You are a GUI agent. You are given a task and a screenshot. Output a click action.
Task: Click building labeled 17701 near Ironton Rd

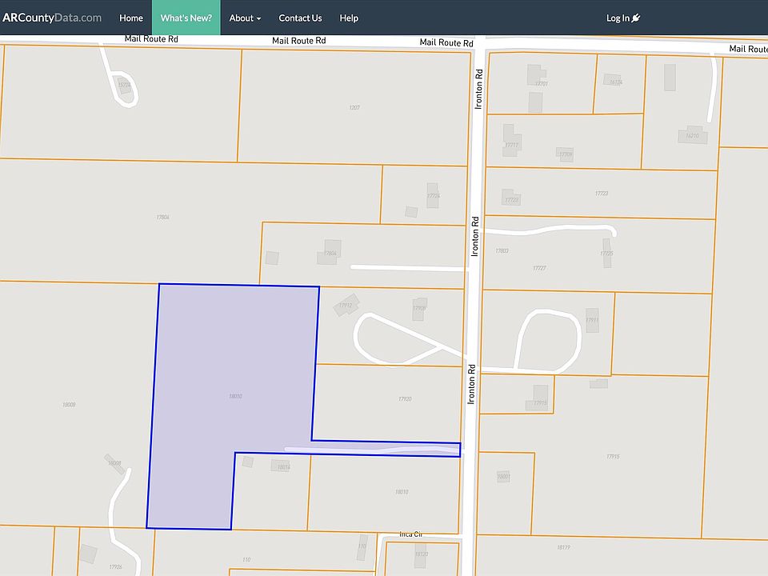536,75
